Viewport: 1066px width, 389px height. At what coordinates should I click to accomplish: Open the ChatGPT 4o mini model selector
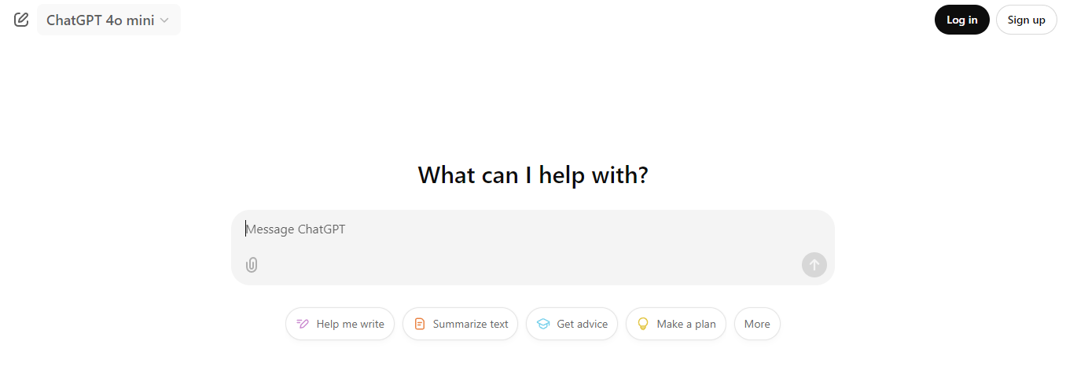(x=101, y=20)
